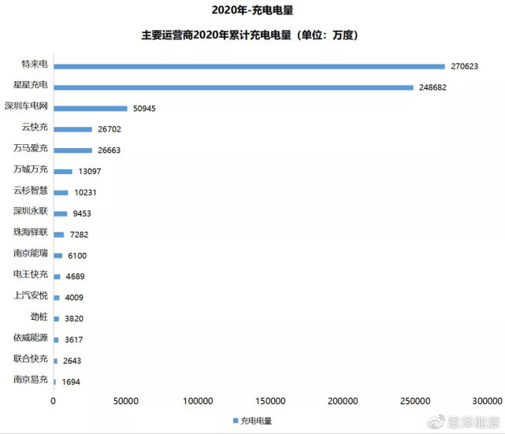Click the data label 1694

(71, 382)
